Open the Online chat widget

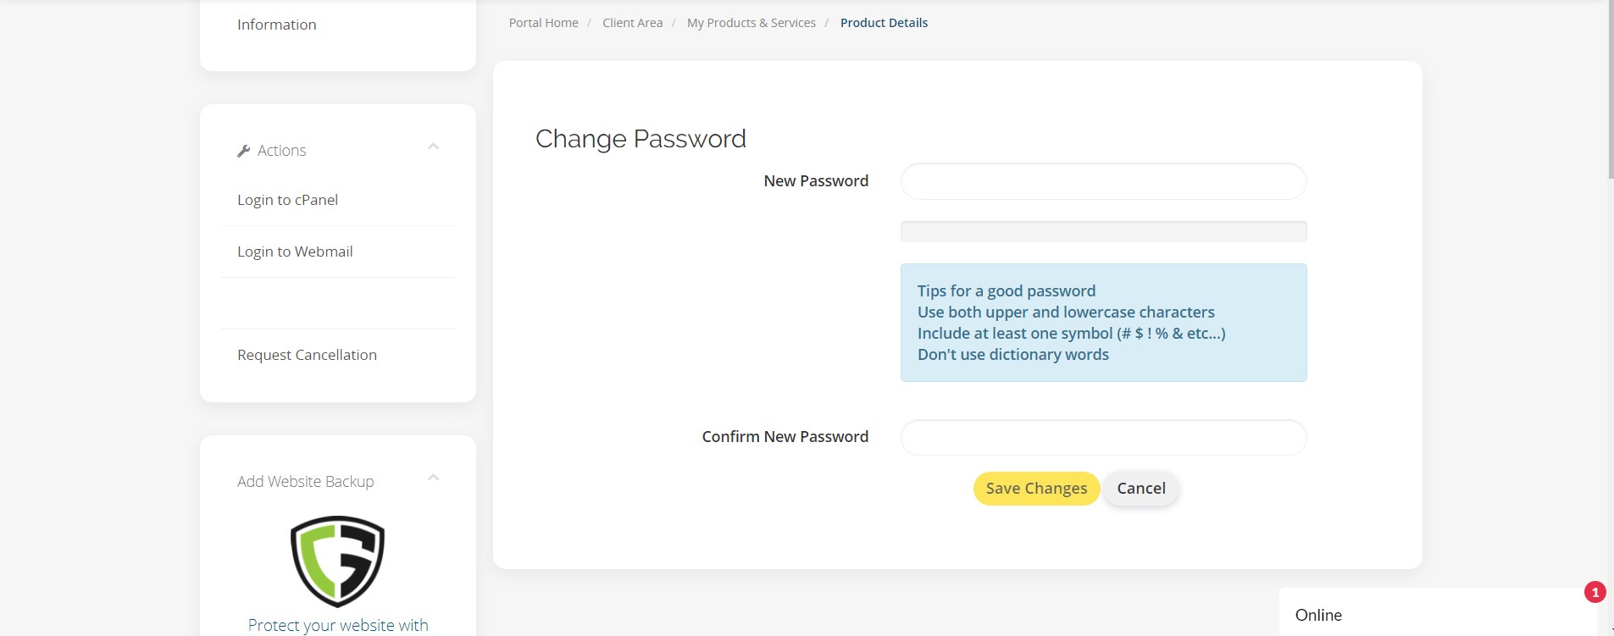pos(1437,615)
